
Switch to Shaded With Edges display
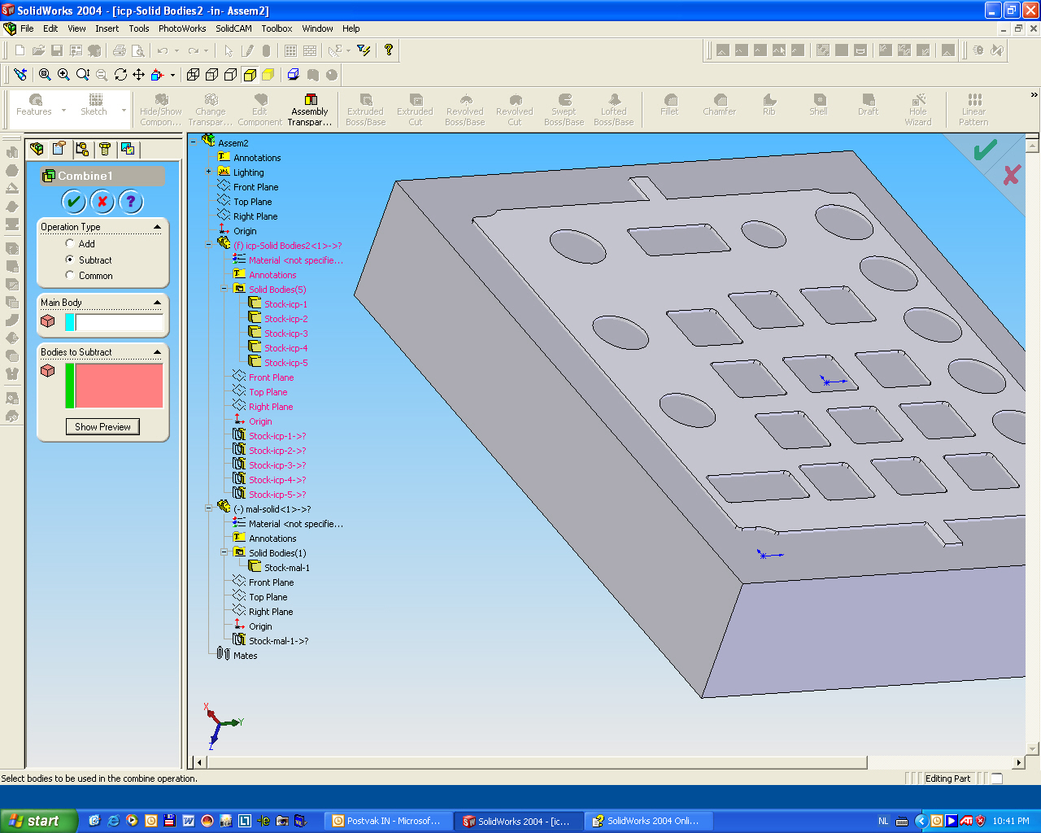250,75
